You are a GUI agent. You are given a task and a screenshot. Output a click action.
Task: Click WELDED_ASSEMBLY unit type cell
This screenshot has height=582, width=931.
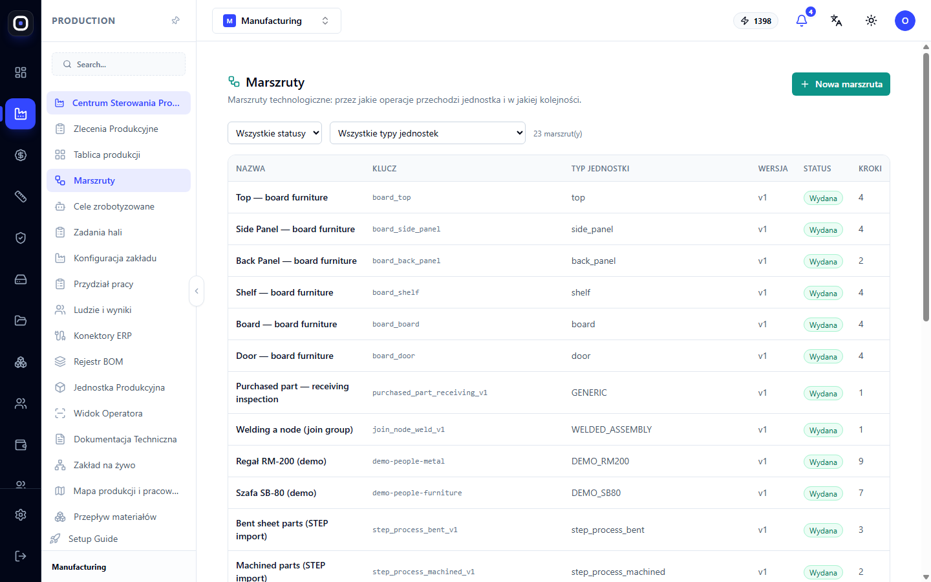point(612,429)
